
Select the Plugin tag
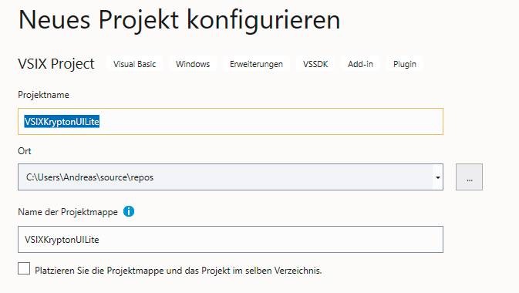tap(405, 64)
